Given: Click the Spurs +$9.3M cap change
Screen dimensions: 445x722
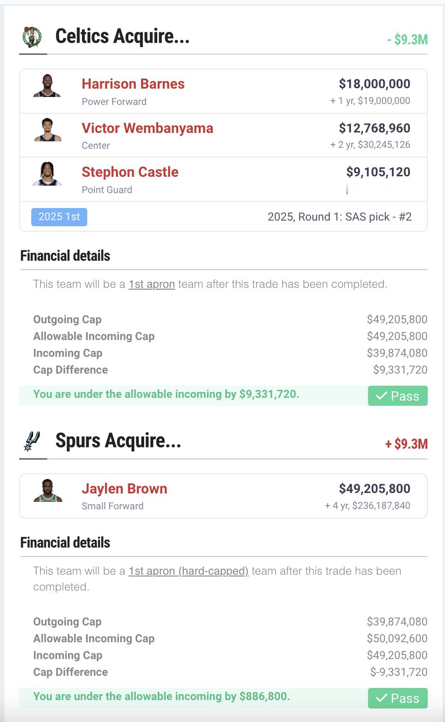Looking at the screenshot, I should [406, 444].
